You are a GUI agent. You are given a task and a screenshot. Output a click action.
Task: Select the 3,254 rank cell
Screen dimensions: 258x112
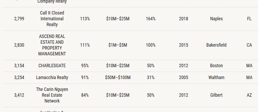(x=19, y=77)
